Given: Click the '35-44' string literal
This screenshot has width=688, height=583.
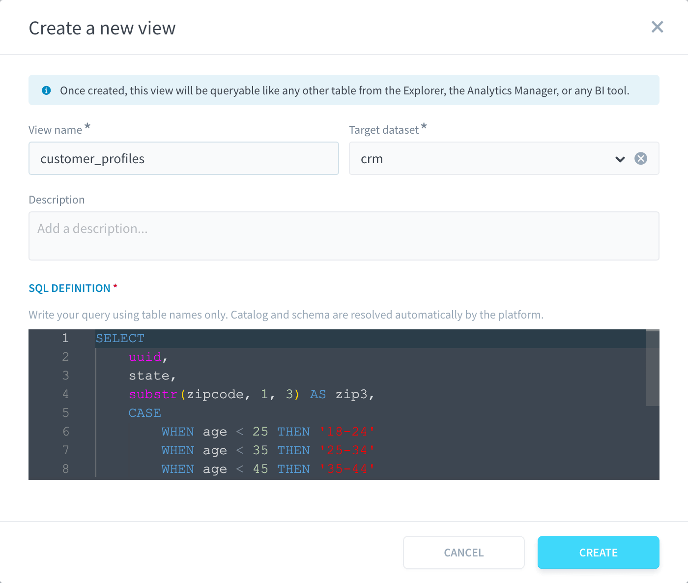Looking at the screenshot, I should tap(347, 469).
